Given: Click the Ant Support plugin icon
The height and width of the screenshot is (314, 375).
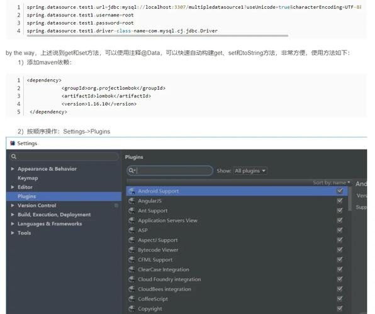Looking at the screenshot, I should click(132, 210).
